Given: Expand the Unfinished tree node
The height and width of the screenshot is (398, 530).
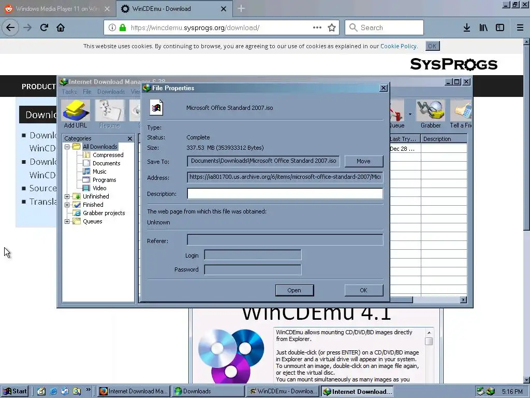Looking at the screenshot, I should tap(67, 196).
